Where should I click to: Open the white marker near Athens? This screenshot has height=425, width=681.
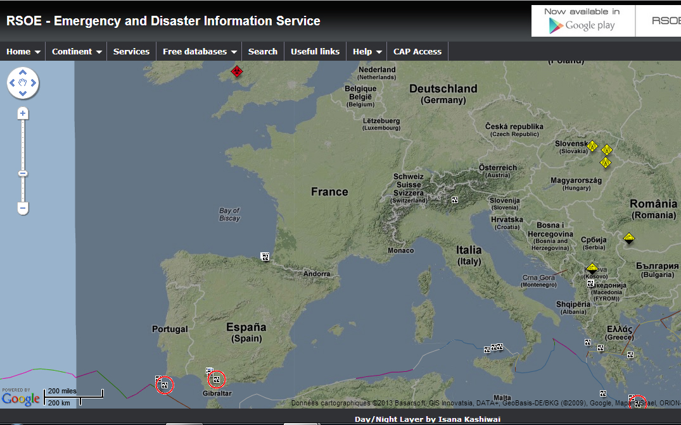pyautogui.click(x=630, y=355)
